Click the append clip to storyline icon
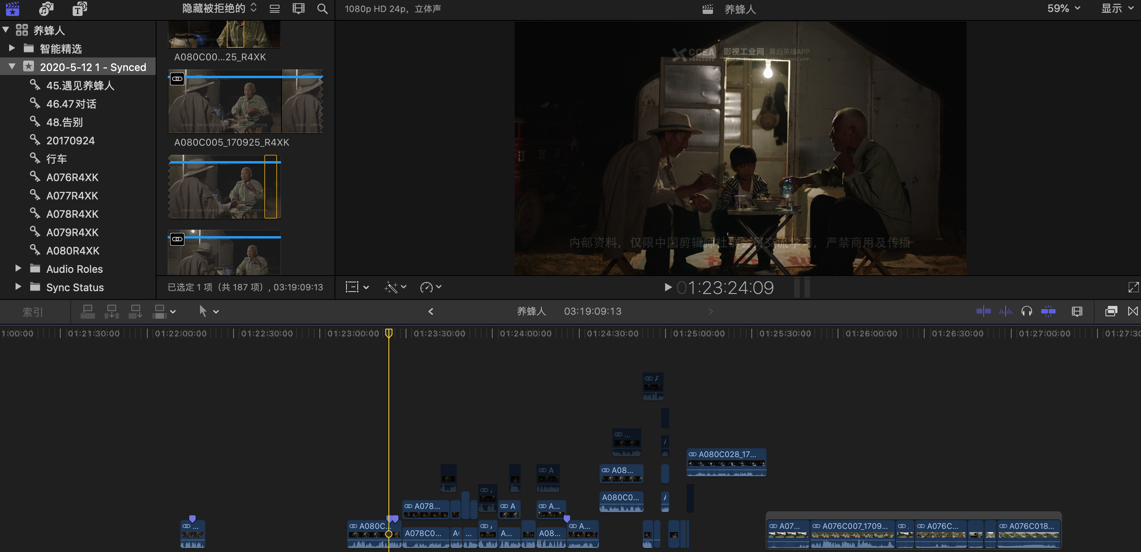The height and width of the screenshot is (552, 1141). click(135, 311)
